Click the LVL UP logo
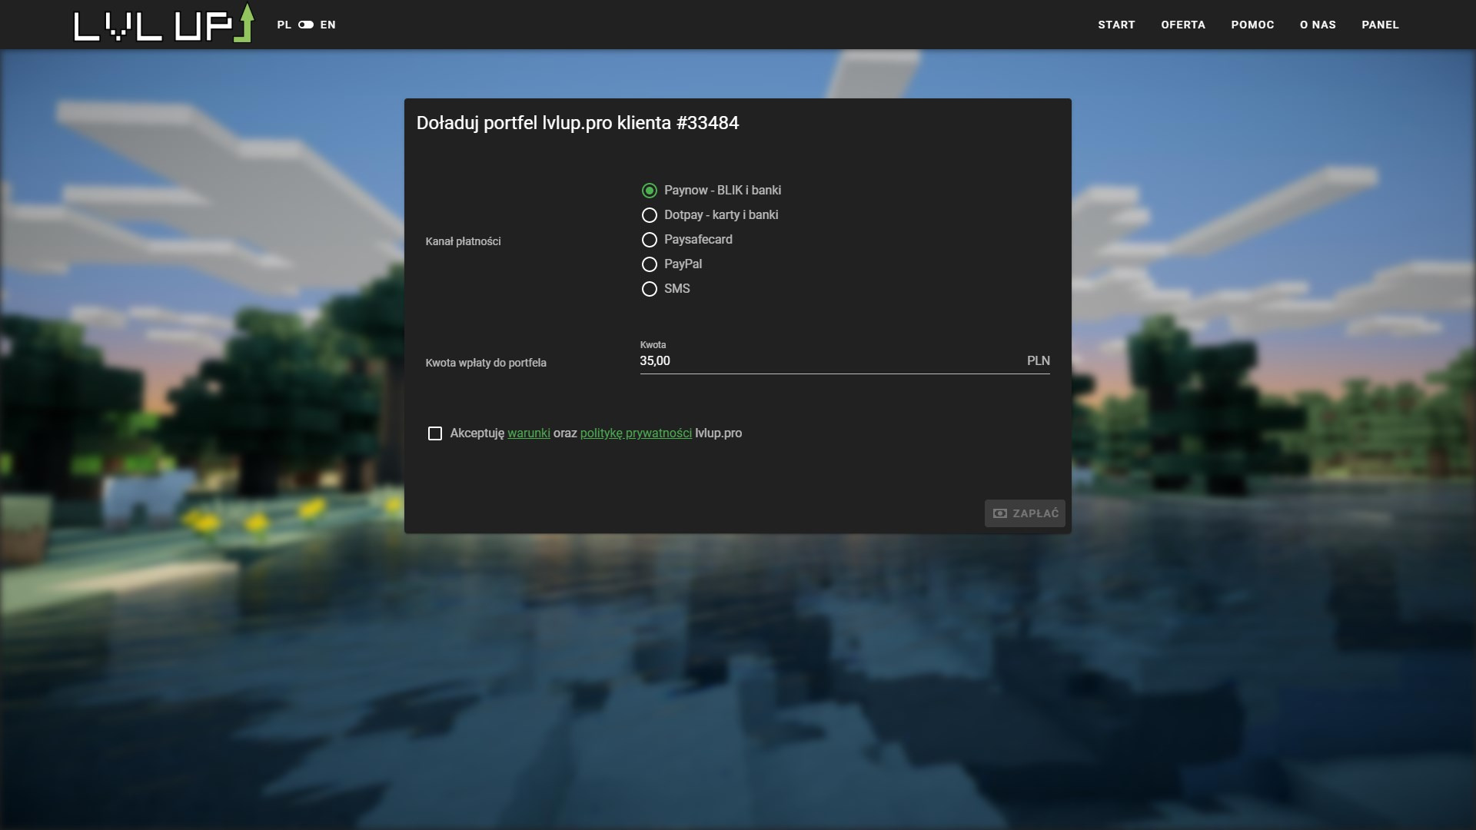The height and width of the screenshot is (830, 1476). 163,24
